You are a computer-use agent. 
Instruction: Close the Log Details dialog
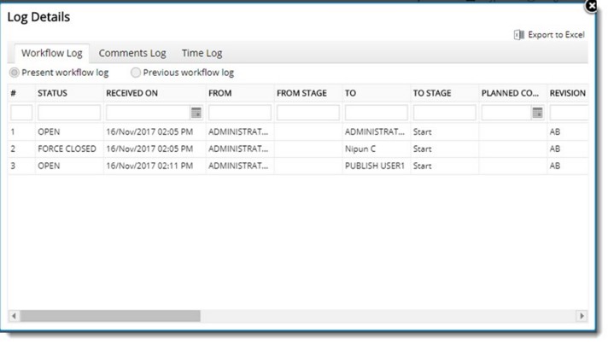591,6
